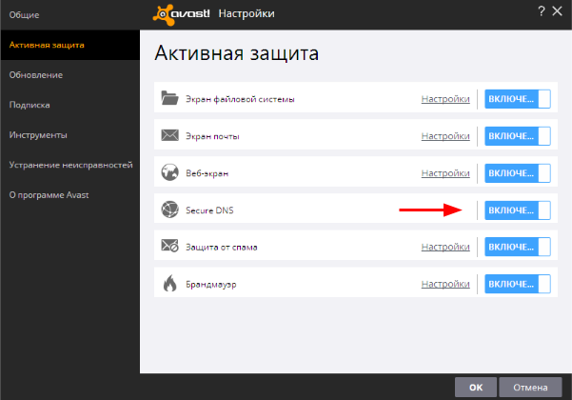The image size is (572, 400).
Task: Click the envelope icon for Экран почты
Action: [170, 136]
